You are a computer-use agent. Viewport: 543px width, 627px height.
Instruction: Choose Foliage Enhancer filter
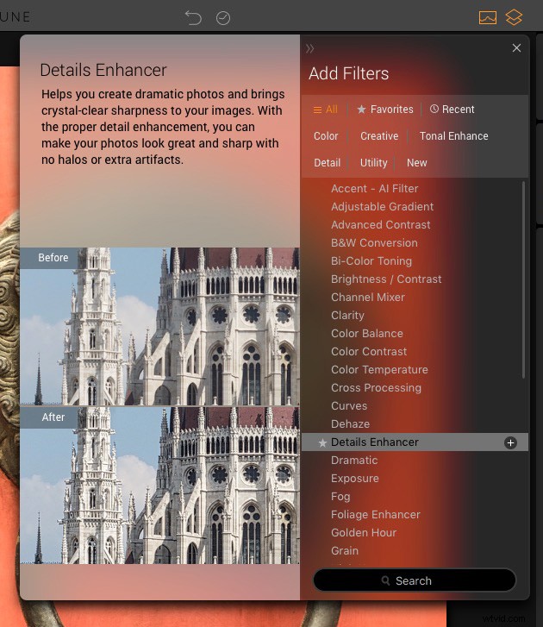pyautogui.click(x=376, y=515)
